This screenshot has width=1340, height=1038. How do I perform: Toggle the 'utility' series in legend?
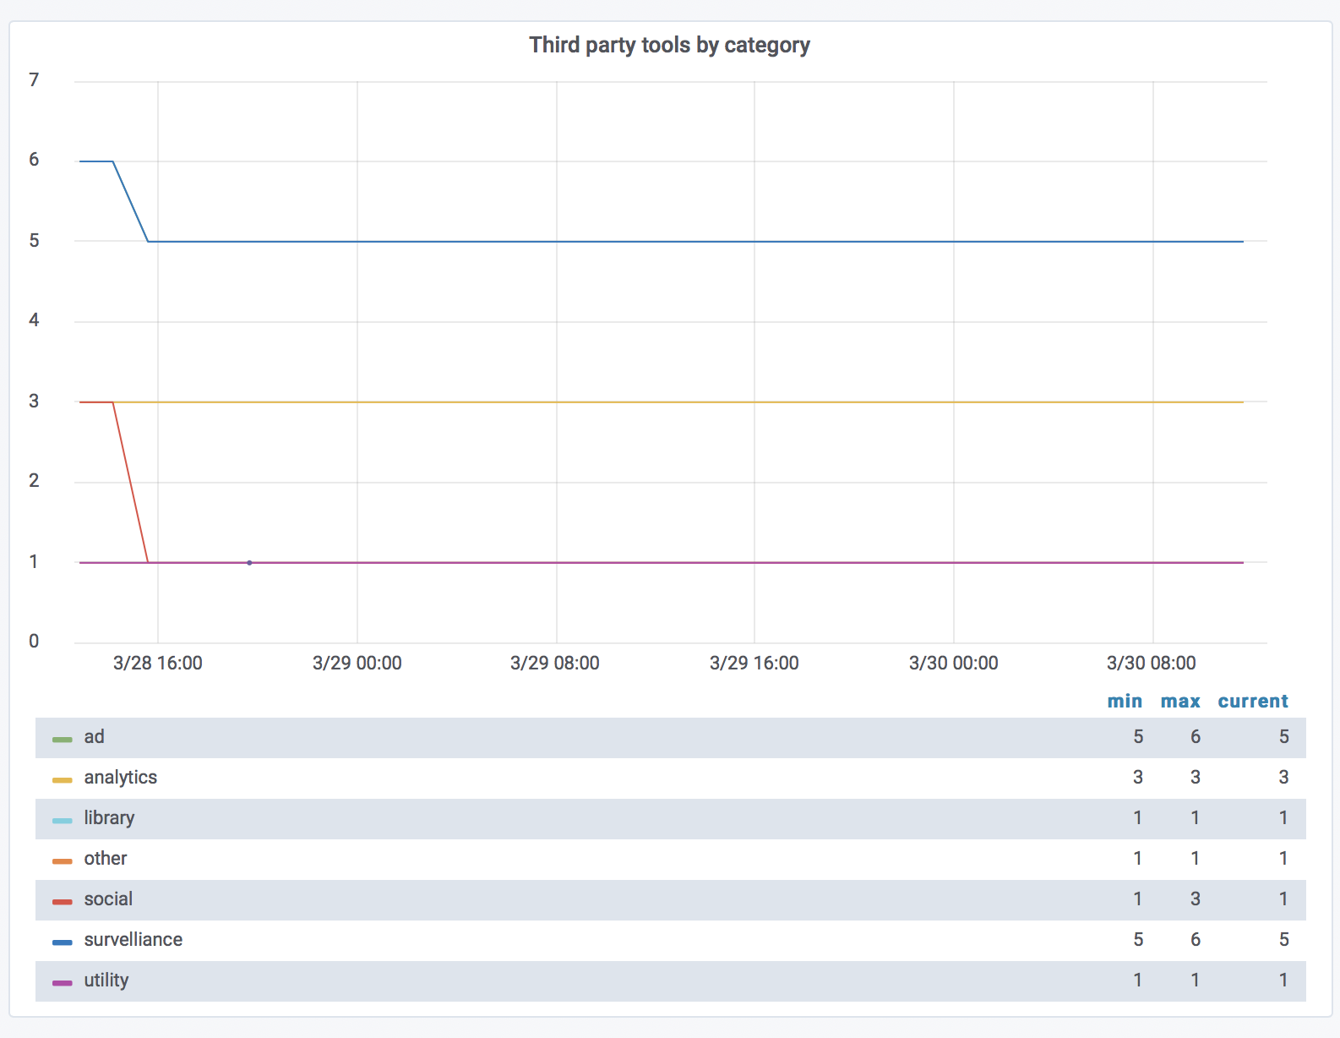coord(106,981)
